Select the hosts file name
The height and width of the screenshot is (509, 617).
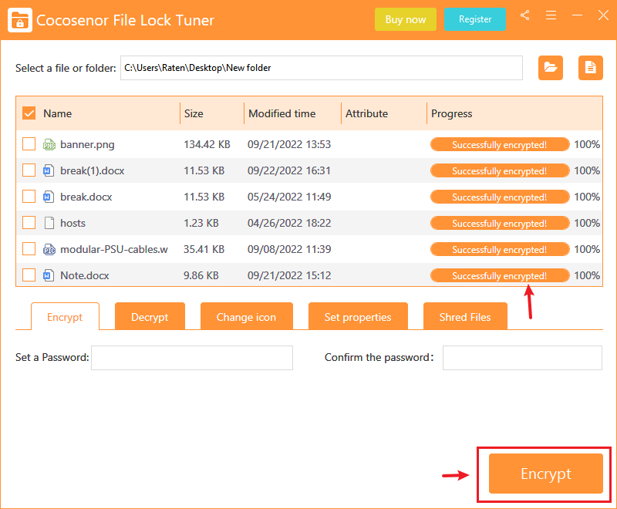[x=72, y=223]
